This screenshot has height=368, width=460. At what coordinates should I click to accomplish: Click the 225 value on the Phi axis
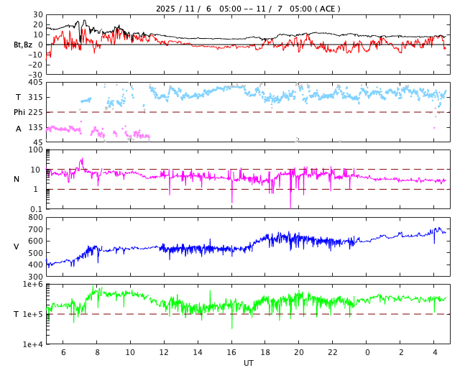pyautogui.click(x=35, y=112)
